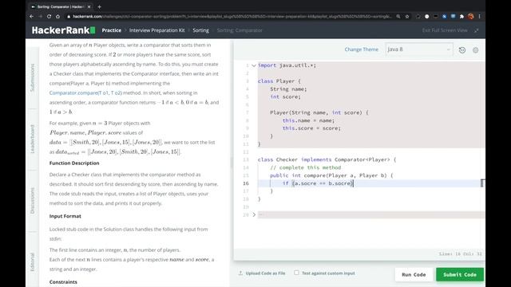Image resolution: width=511 pixels, height=287 pixels.
Task: Open the Sorting breadcrumb link
Action: [x=200, y=30]
